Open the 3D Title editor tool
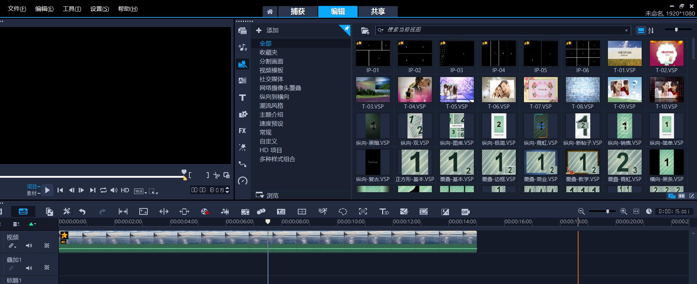Screen dimensions: 697x284 tap(384, 211)
